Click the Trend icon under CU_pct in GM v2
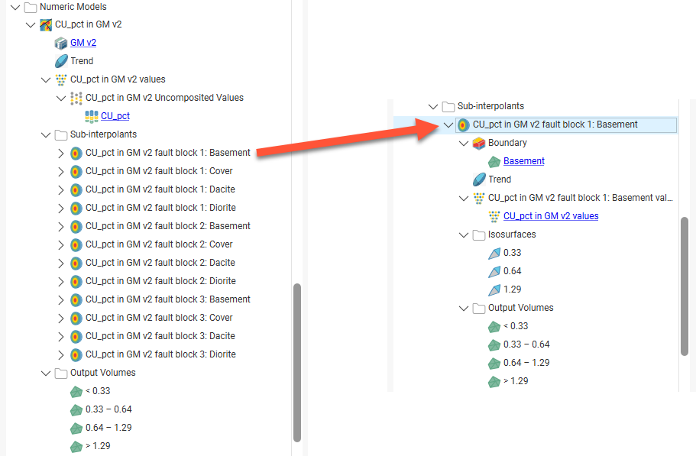Image resolution: width=696 pixels, height=456 pixels. tap(61, 61)
